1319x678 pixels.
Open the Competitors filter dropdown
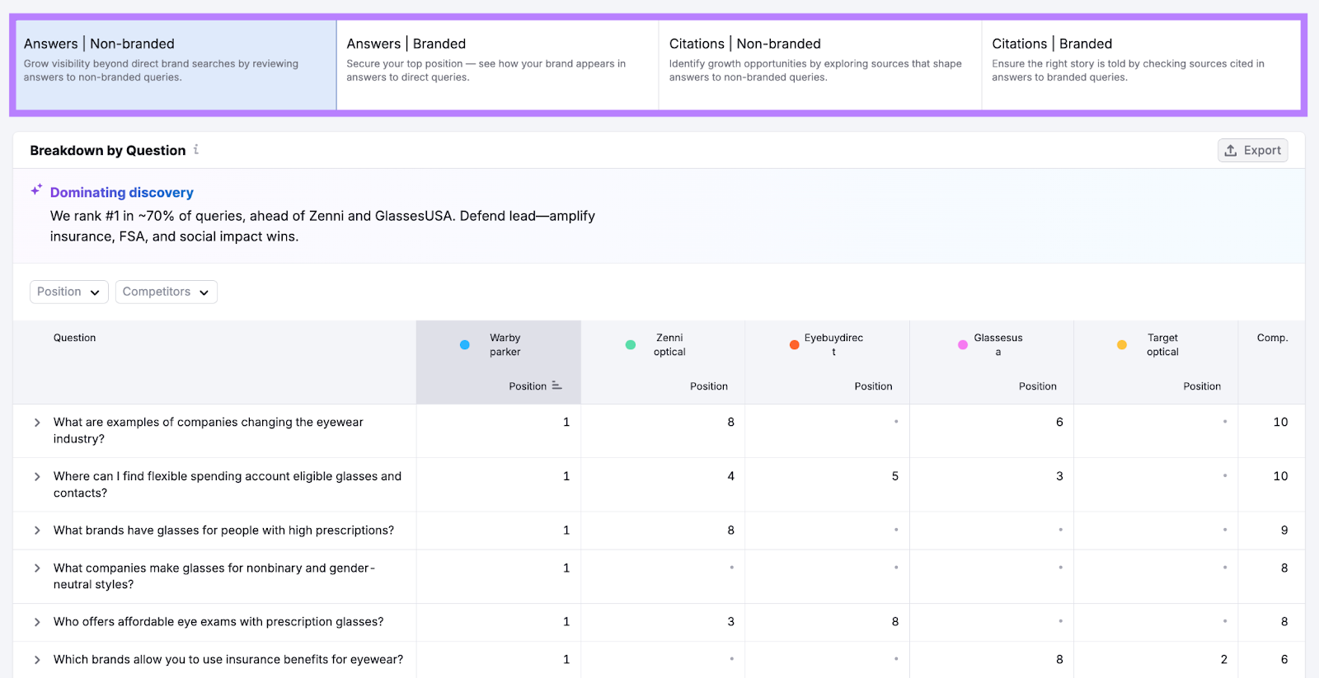(x=167, y=292)
